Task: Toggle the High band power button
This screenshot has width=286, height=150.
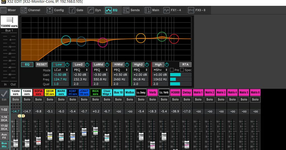Action: click(167, 65)
